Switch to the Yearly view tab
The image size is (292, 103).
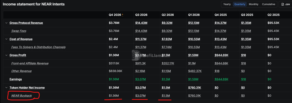coord(227,4)
